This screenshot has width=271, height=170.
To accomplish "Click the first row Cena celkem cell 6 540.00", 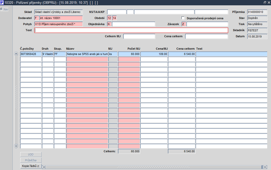I will pos(182,54).
